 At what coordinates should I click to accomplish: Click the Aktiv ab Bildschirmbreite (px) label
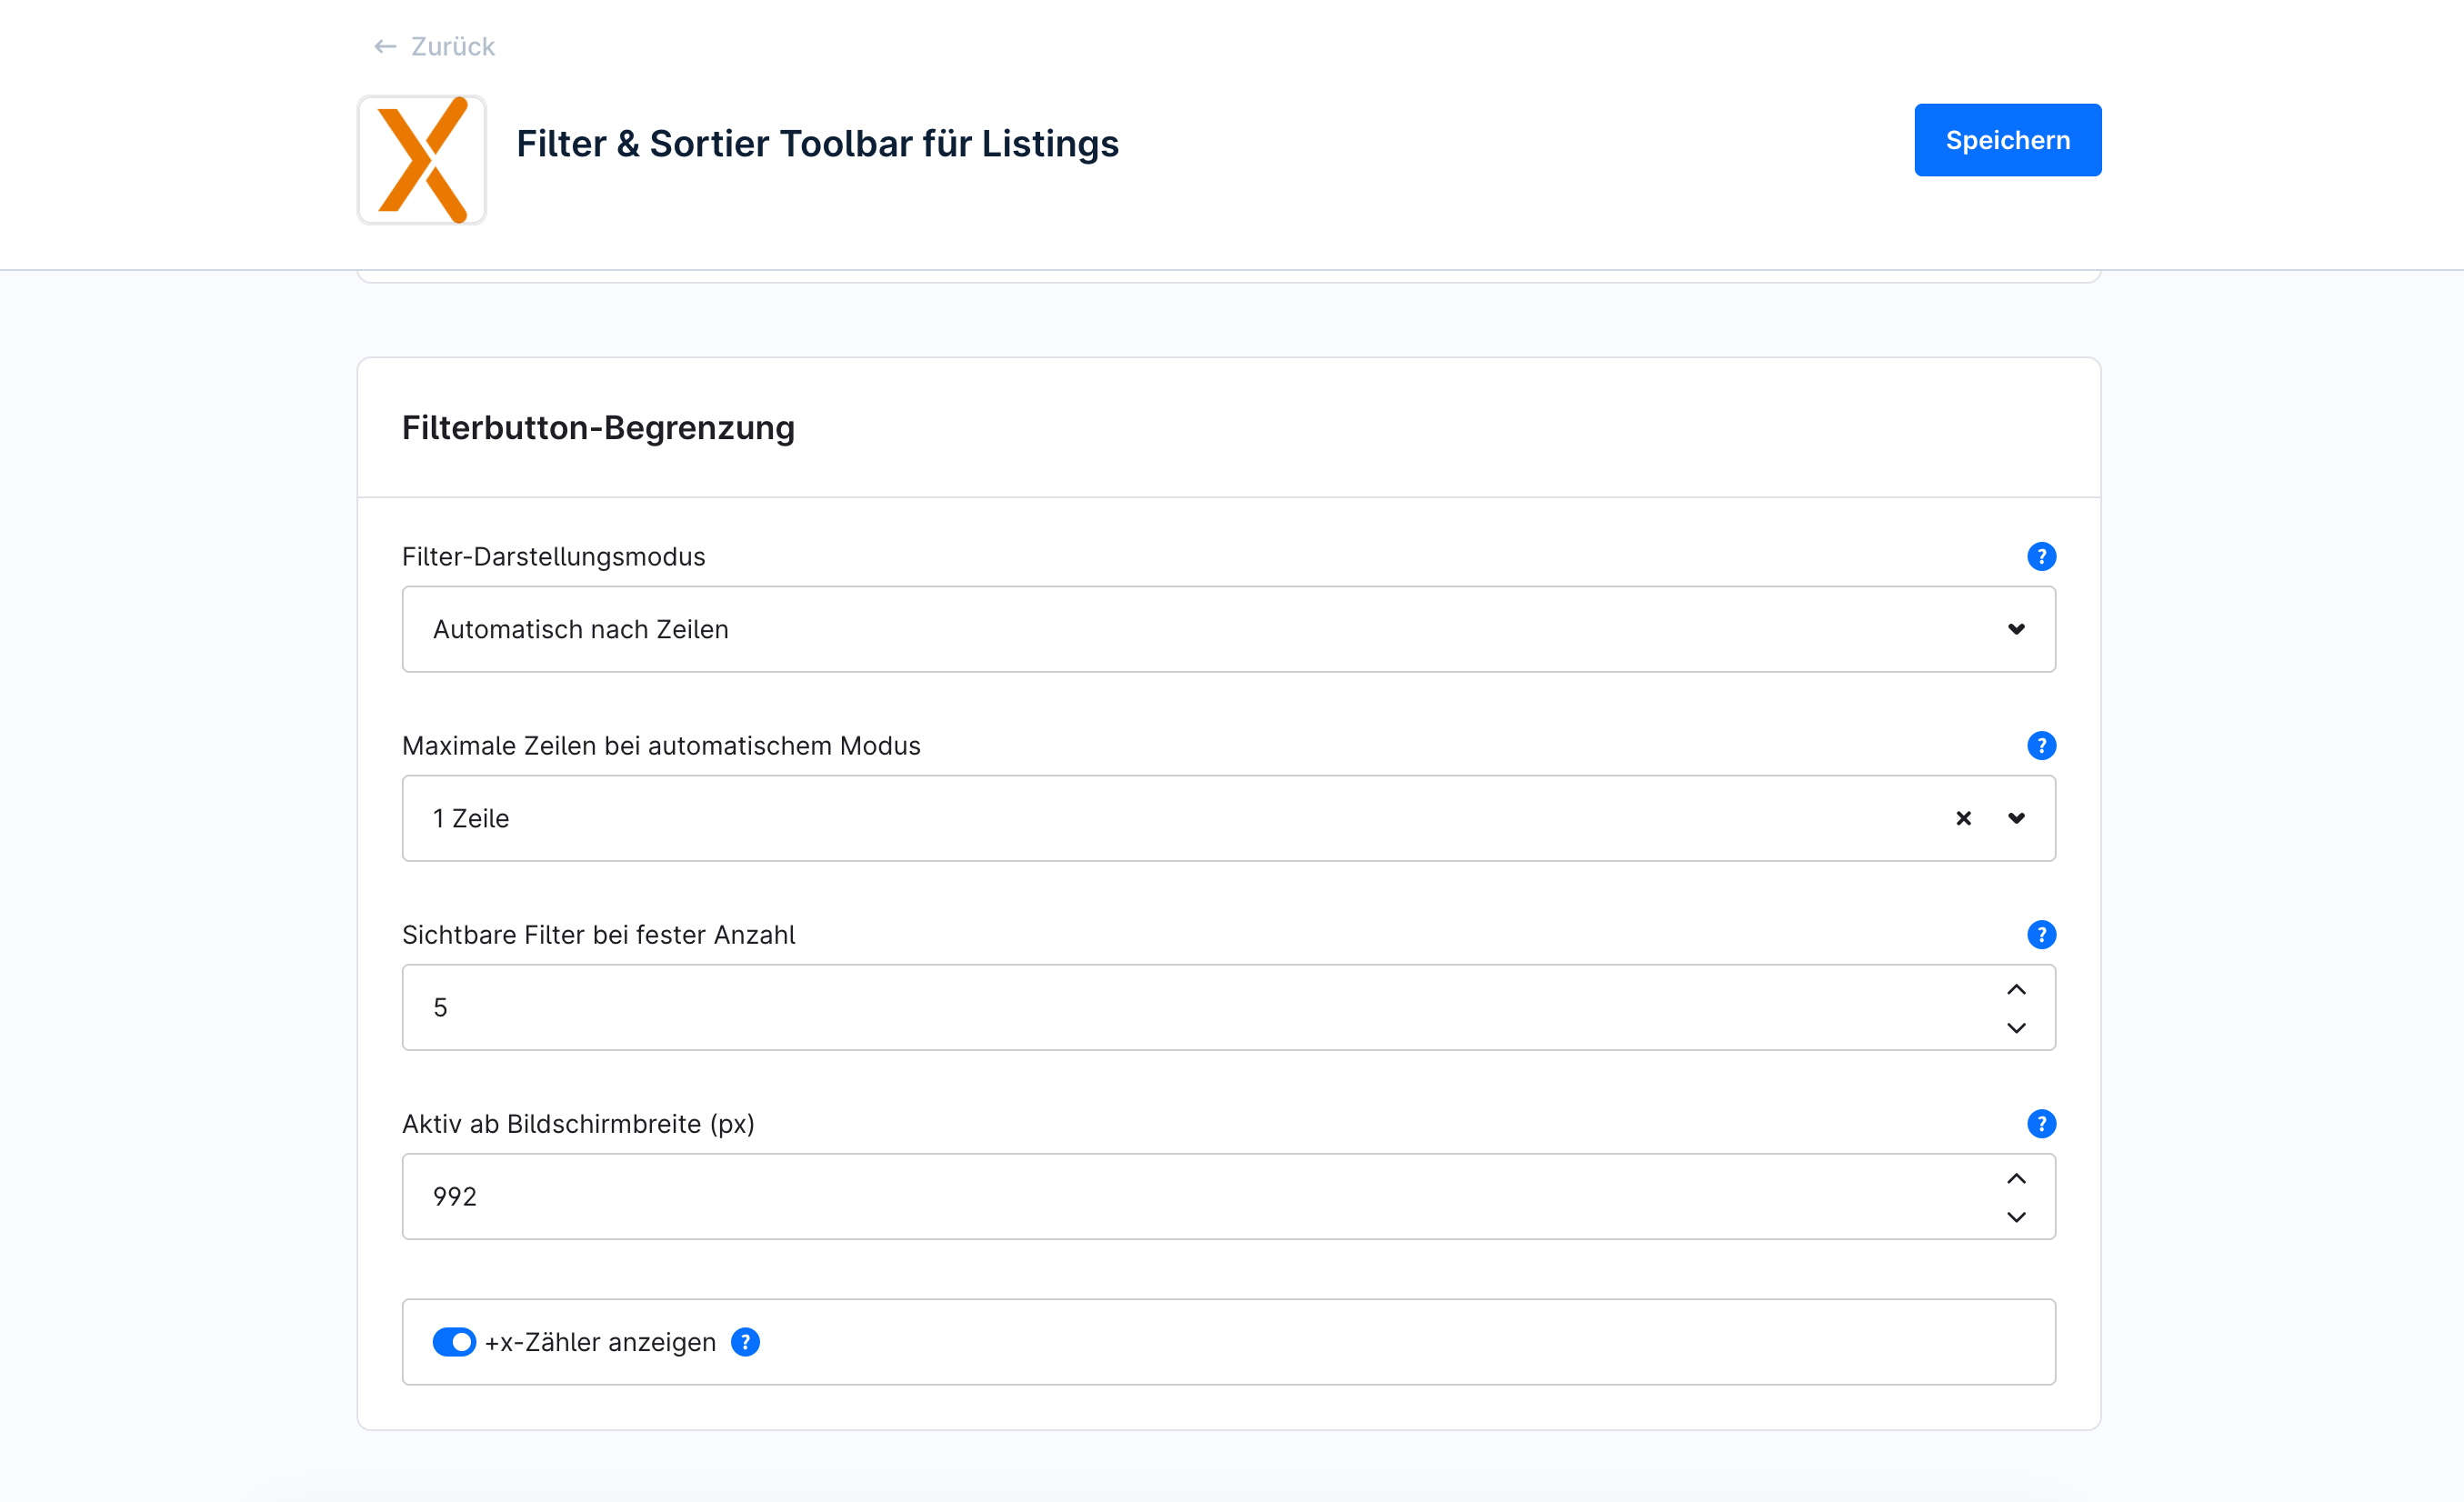coord(578,1123)
